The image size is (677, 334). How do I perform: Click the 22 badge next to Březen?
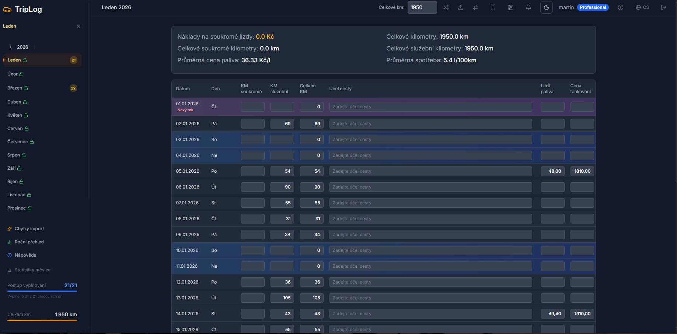(x=73, y=88)
